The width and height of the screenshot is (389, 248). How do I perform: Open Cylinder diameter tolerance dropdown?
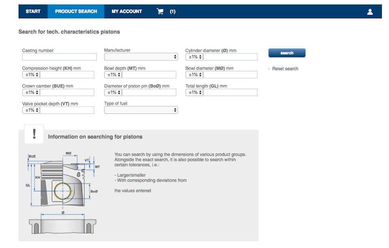(x=194, y=57)
